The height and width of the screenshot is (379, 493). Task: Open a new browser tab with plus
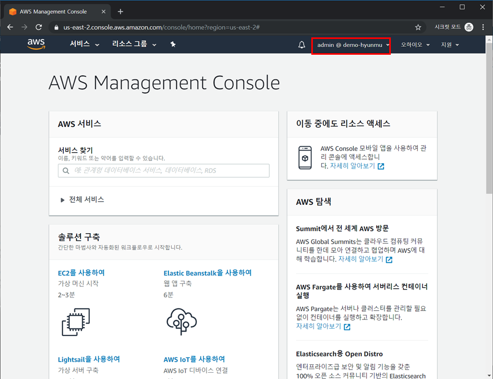[x=121, y=12]
